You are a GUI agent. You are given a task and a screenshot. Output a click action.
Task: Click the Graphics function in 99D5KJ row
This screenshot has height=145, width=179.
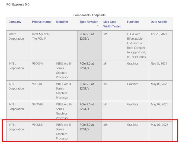tap(133, 84)
